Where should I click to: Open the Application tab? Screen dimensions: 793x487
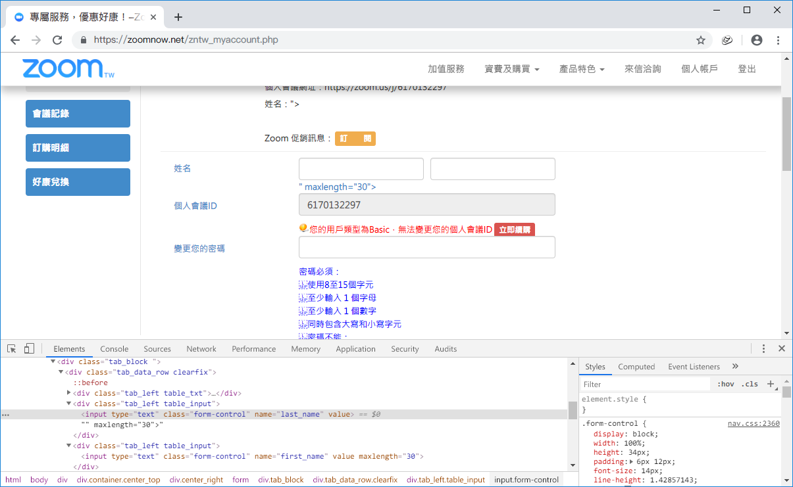tap(356, 349)
